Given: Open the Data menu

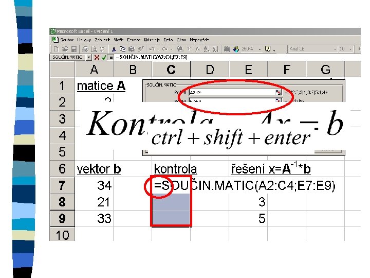Looking at the screenshot, I should pyautogui.click(x=168, y=40).
